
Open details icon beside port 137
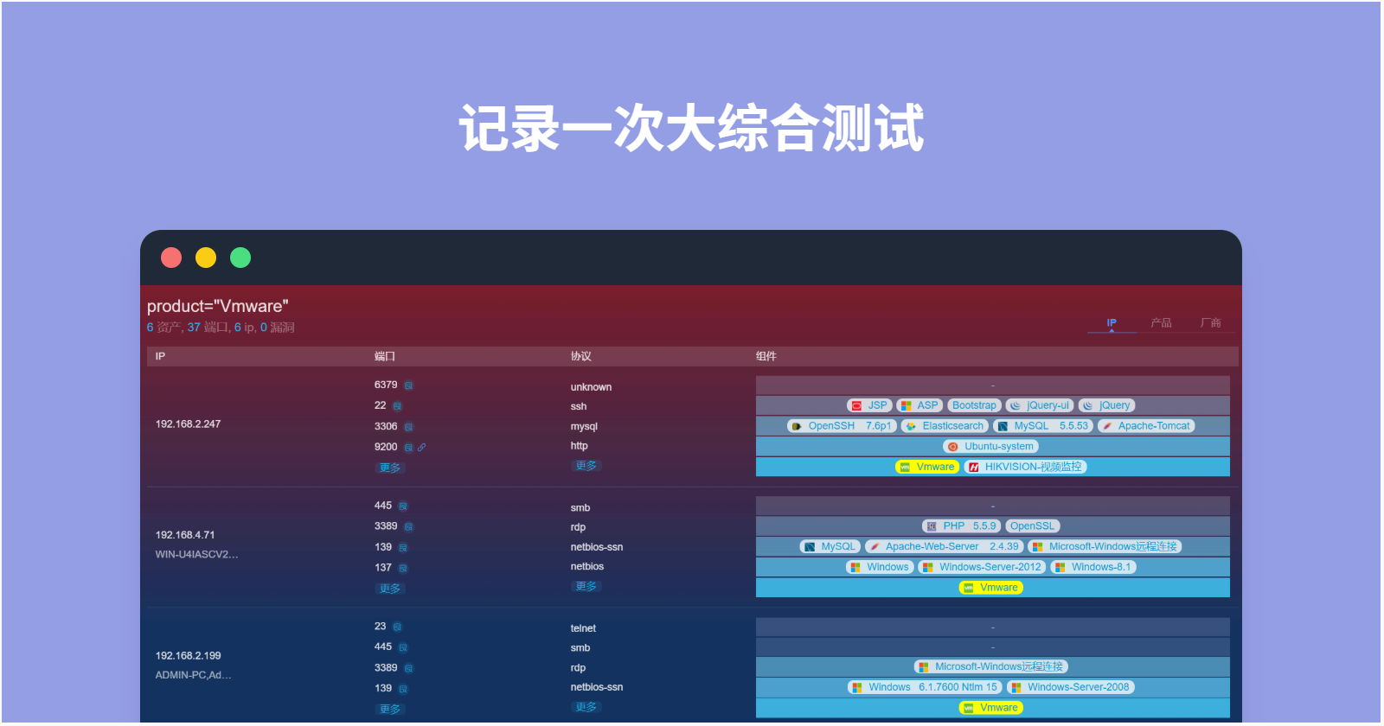point(403,569)
